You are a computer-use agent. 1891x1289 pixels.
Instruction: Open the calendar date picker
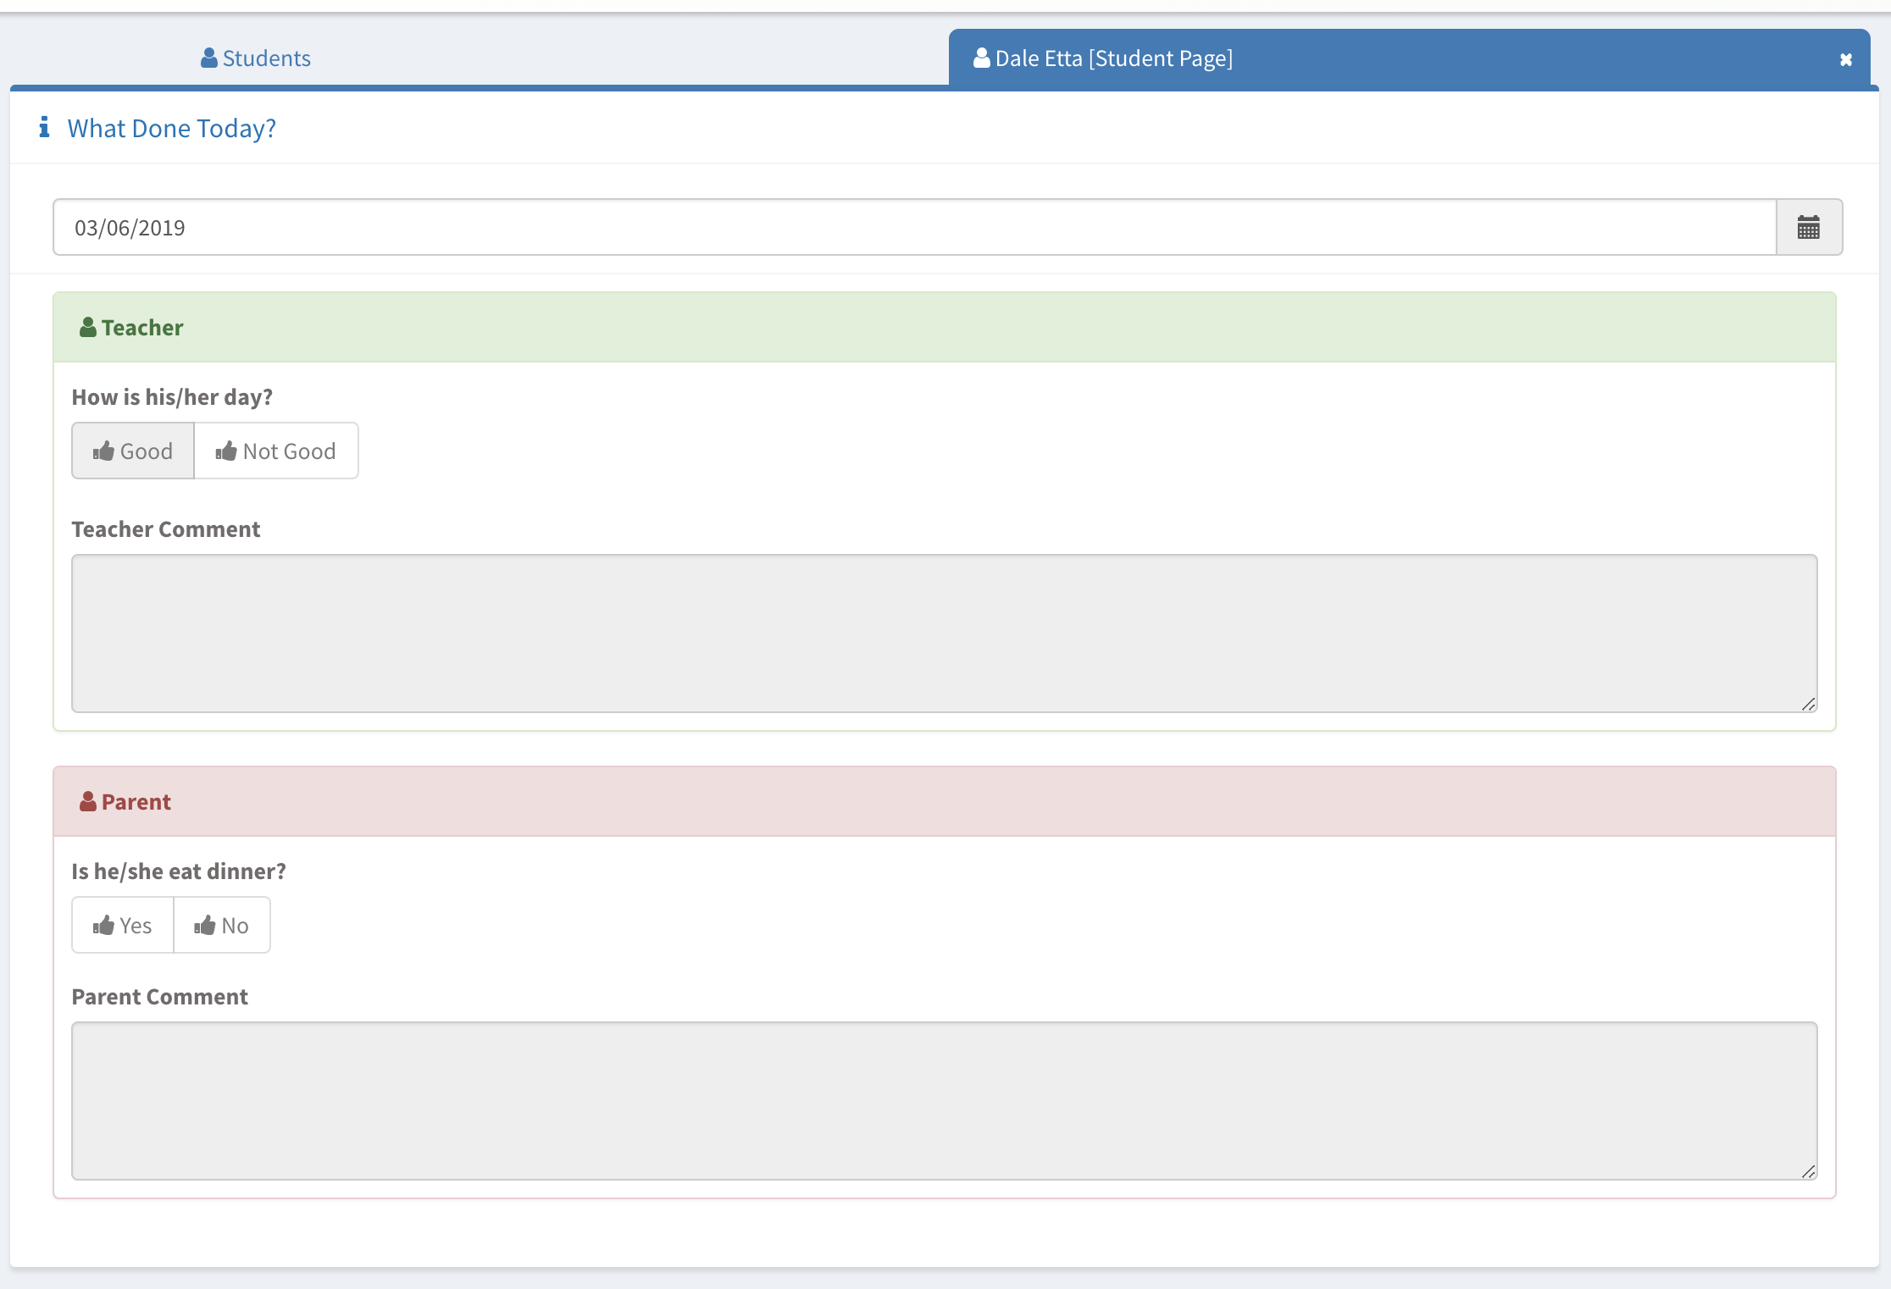click(x=1809, y=227)
